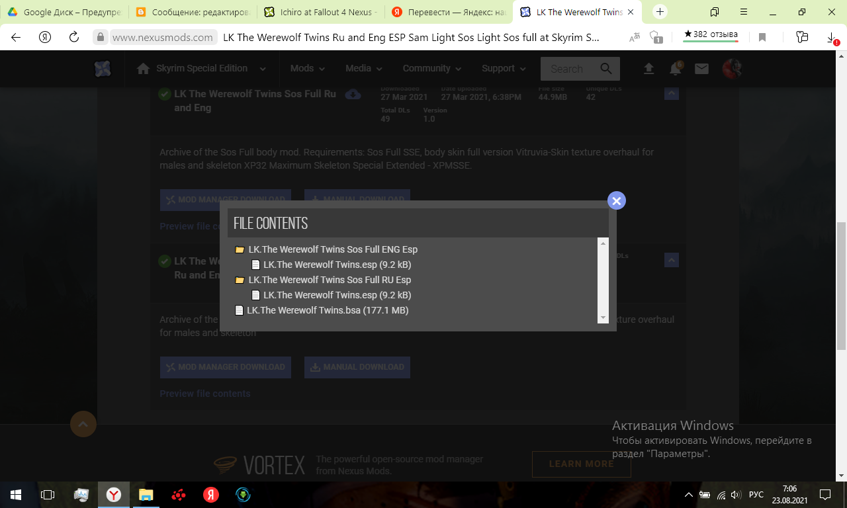Image resolution: width=847 pixels, height=508 pixels.
Task: Select LK.The Werewolf Twins.bsa file
Action: coord(328,310)
